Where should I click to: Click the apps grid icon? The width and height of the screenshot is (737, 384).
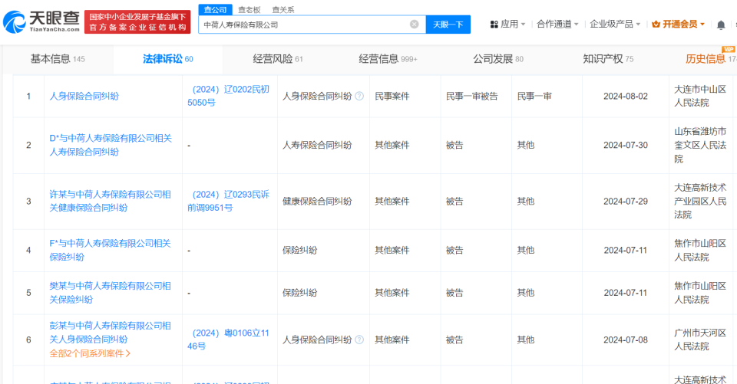(x=494, y=25)
